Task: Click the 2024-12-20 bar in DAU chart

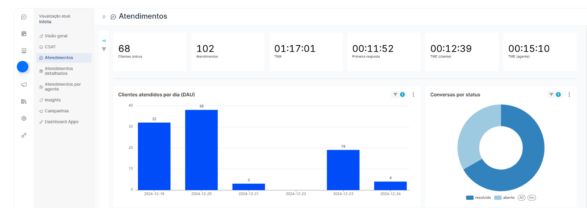Action: 201,150
